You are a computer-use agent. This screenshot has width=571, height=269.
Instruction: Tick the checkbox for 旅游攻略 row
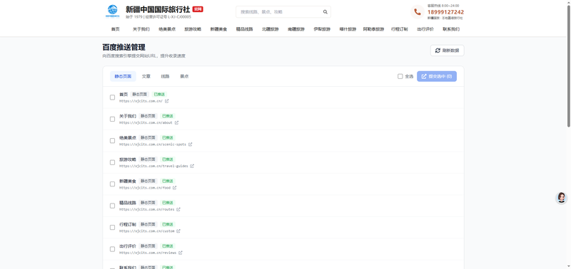(x=113, y=162)
